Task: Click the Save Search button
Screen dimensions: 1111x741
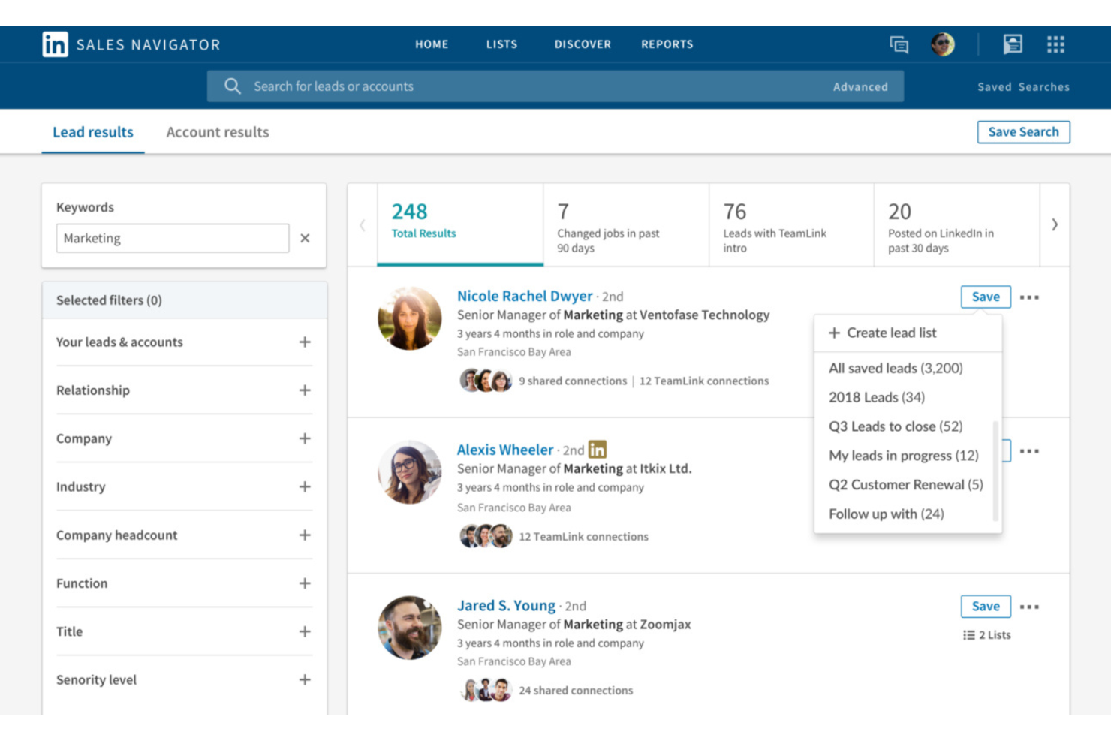Action: [1023, 132]
